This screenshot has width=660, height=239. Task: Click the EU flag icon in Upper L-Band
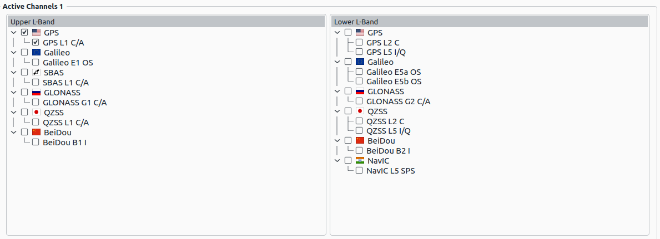37,53
